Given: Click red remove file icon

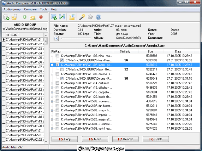Looking at the screenshot, I should click(x=41, y=17).
